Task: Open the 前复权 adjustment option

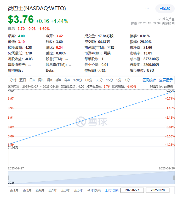Action: pyautogui.click(x=168, y=86)
